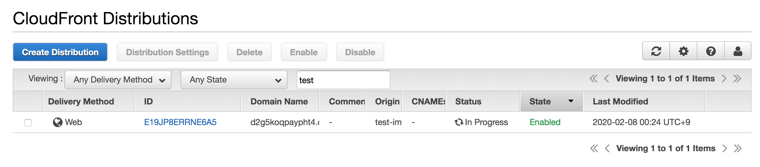This screenshot has height=167, width=760.
Task: Sort by Status column header
Action: click(468, 101)
